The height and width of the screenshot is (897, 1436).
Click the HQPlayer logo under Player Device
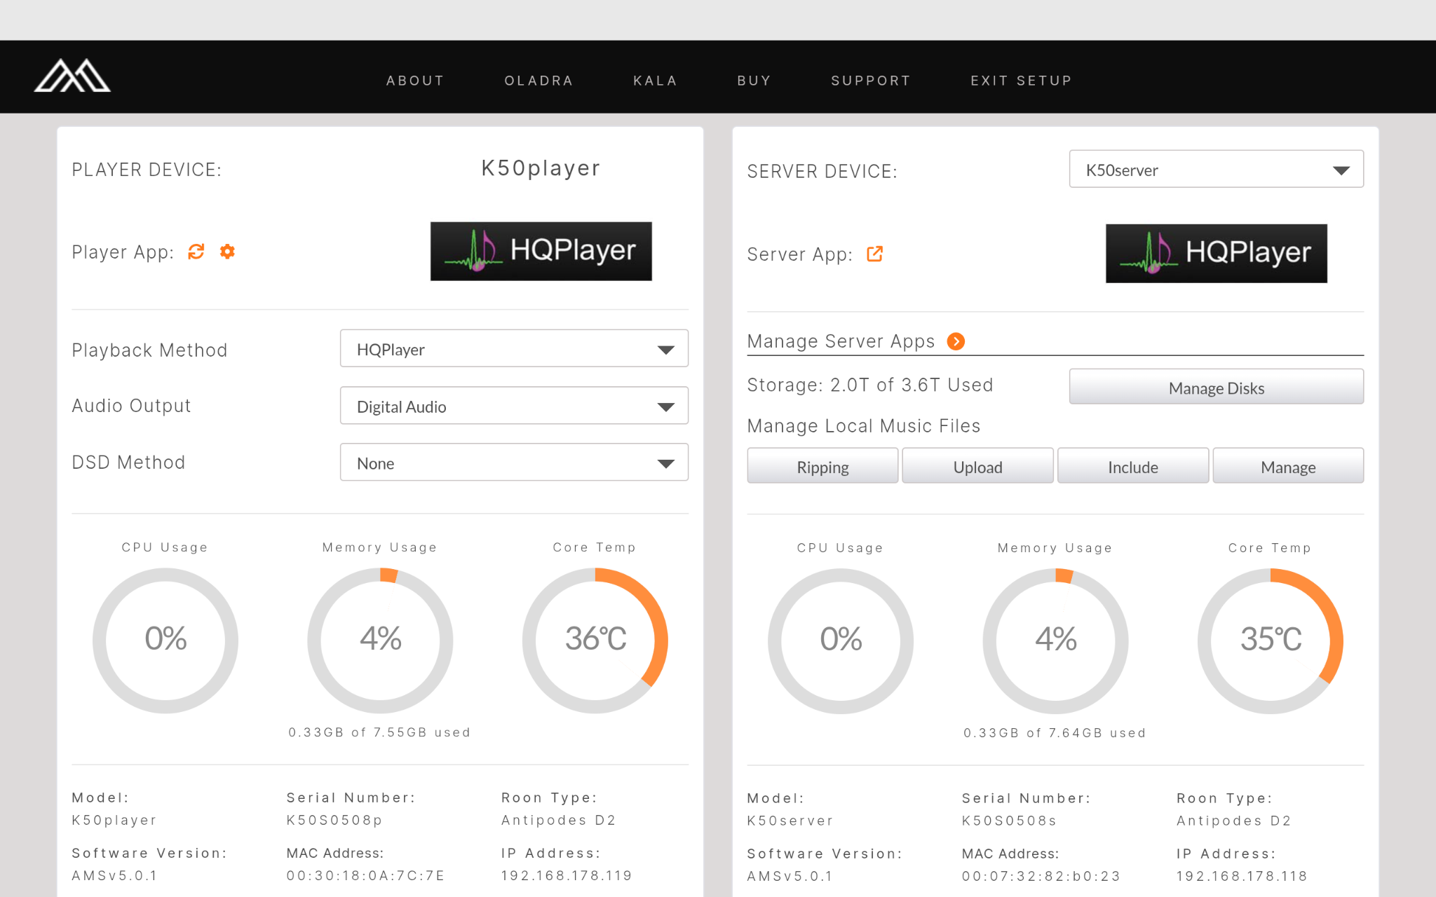541,252
